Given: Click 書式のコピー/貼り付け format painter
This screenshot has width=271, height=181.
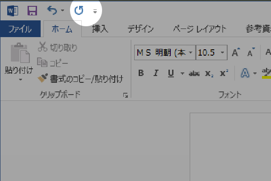Looking at the screenshot, I should (x=80, y=79).
